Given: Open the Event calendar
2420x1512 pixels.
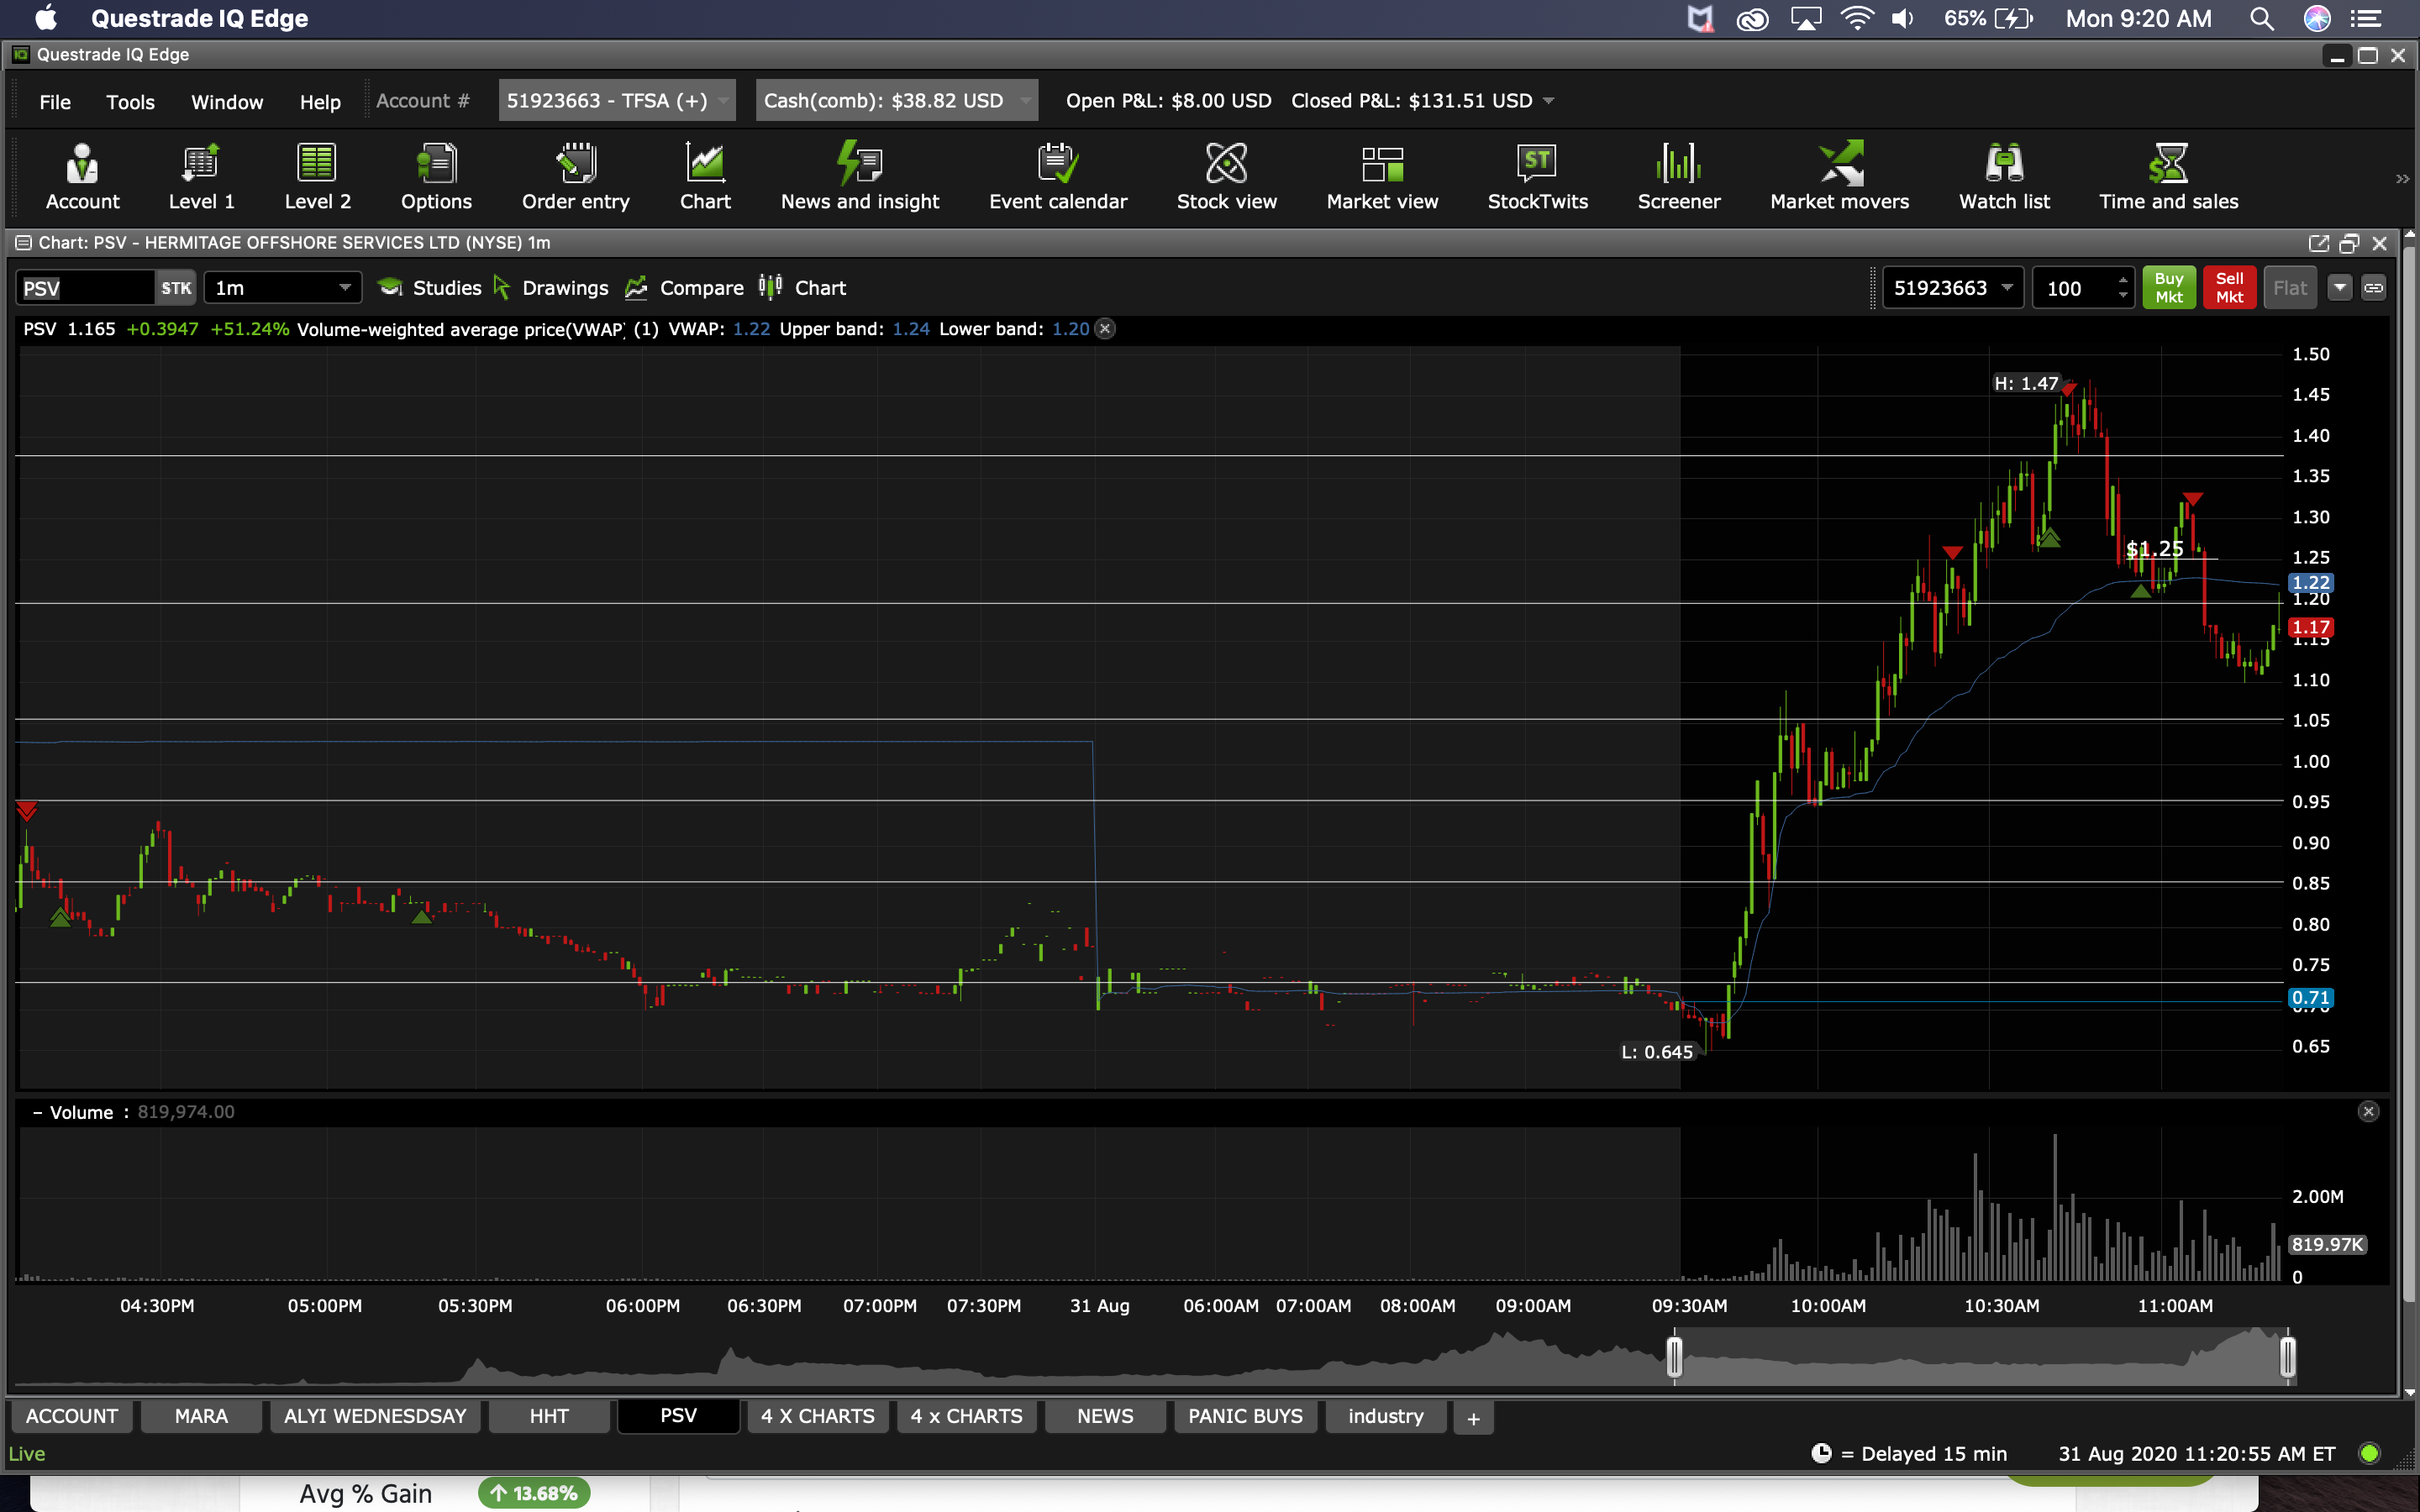Looking at the screenshot, I should pyautogui.click(x=1057, y=176).
